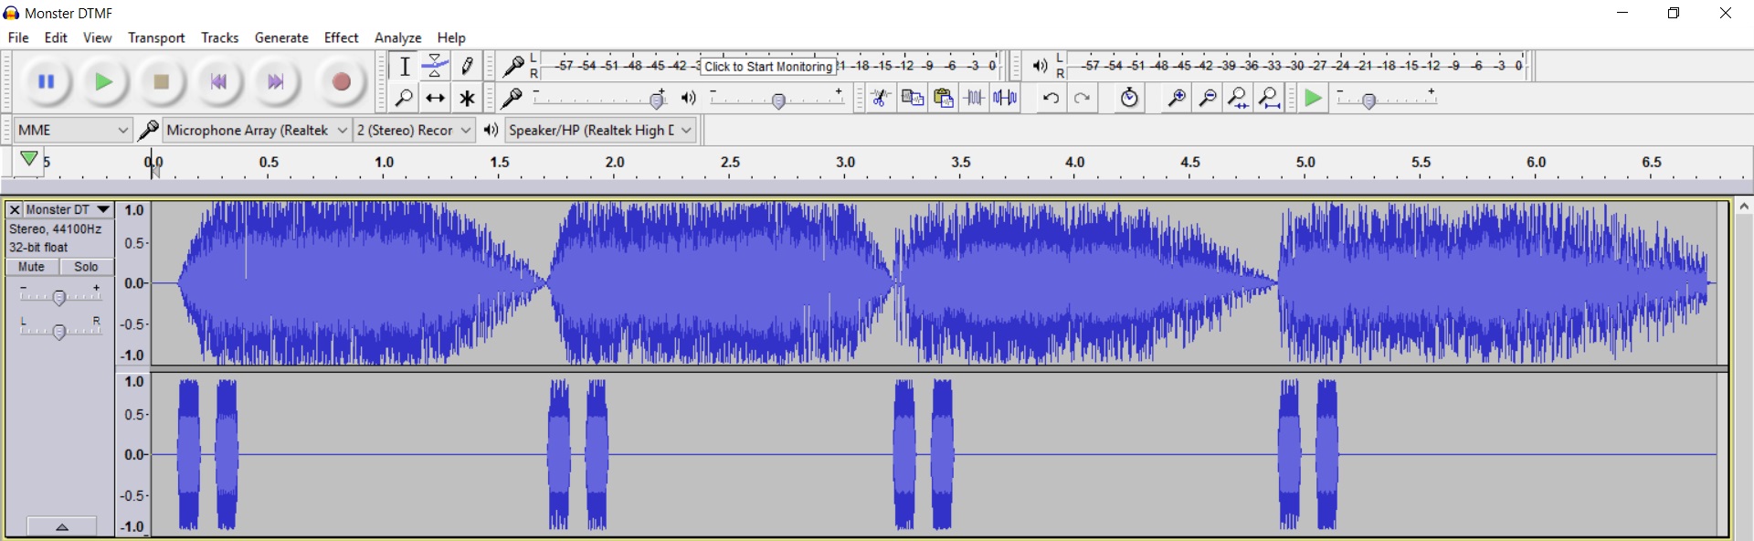Click the Cut scissors icon
Viewport: 1754px width, 541px height.
point(881,98)
